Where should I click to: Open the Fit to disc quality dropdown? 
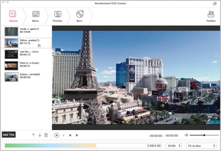pos(201,146)
